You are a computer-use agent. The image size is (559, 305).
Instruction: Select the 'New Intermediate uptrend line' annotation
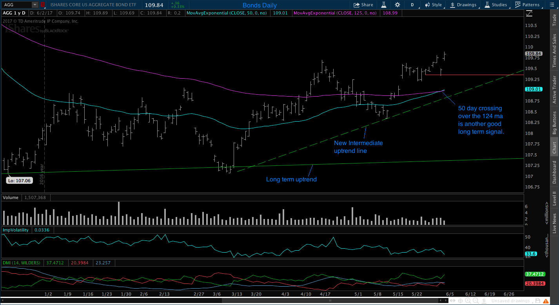click(358, 147)
